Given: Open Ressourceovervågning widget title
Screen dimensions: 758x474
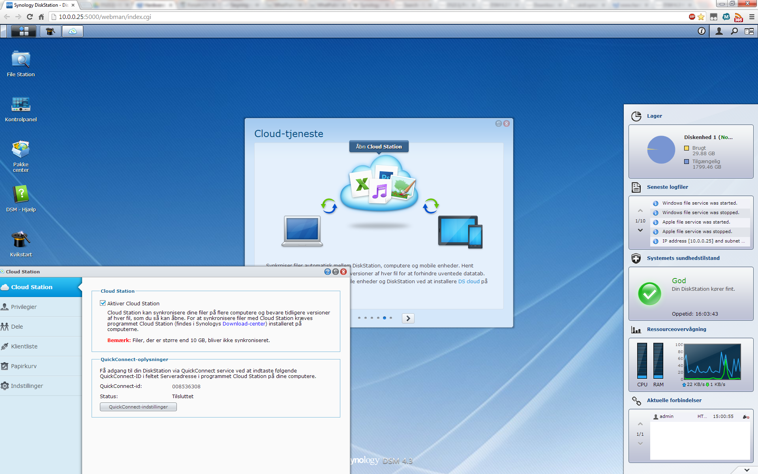Looking at the screenshot, I should [x=677, y=329].
